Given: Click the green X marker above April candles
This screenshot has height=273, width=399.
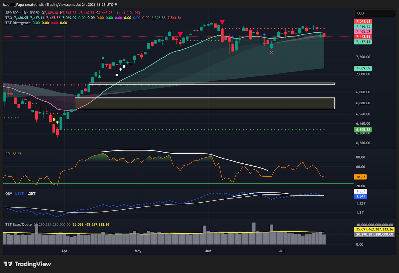Looking at the screenshot, I should [103, 58].
